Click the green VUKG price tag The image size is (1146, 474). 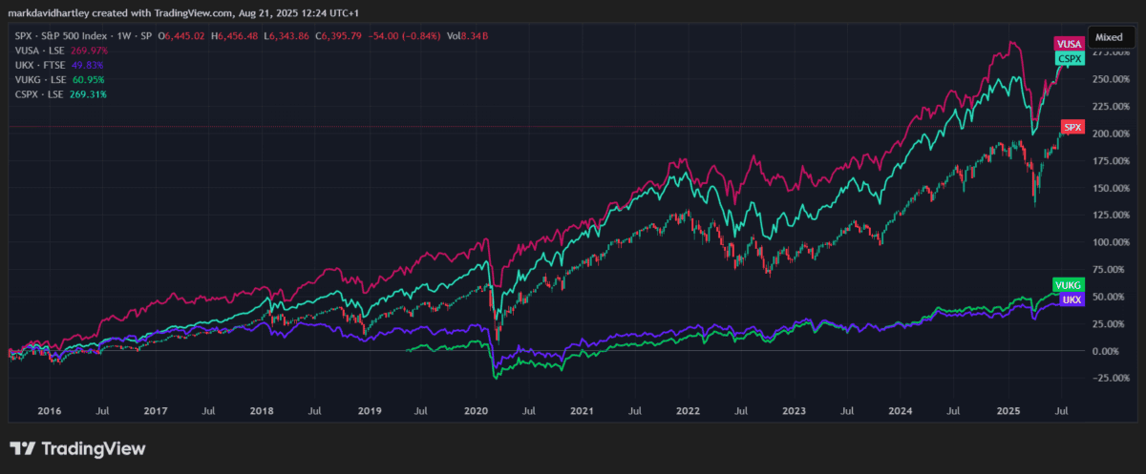[x=1067, y=284]
